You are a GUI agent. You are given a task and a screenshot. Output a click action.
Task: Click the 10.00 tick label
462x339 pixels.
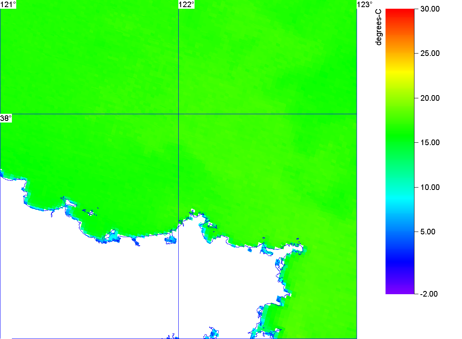[x=430, y=188]
